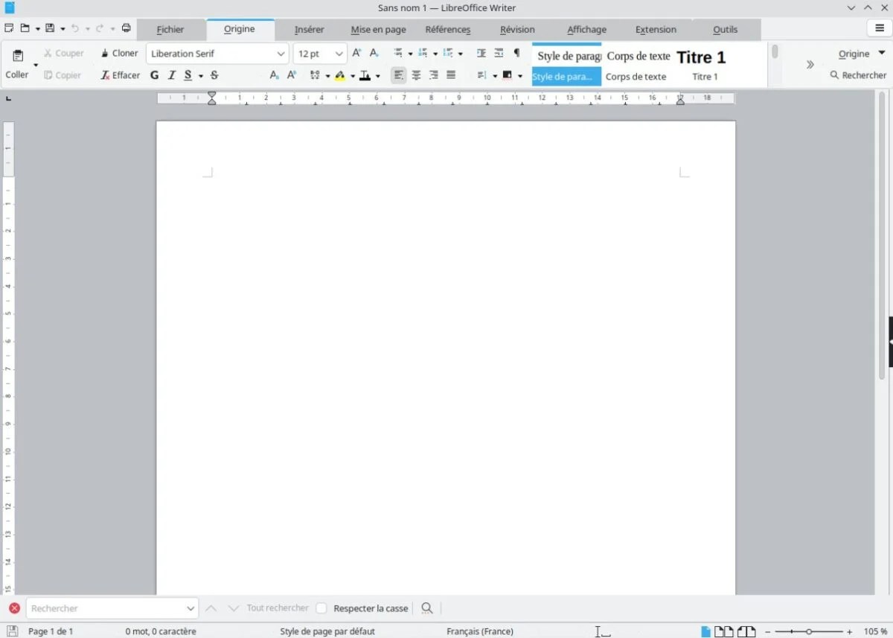Center align text

click(x=416, y=75)
